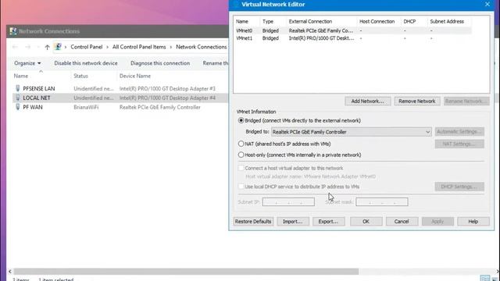Image resolution: width=500 pixels, height=281 pixels.
Task: Sort by Status column in Network Connections
Action: (x=80, y=76)
